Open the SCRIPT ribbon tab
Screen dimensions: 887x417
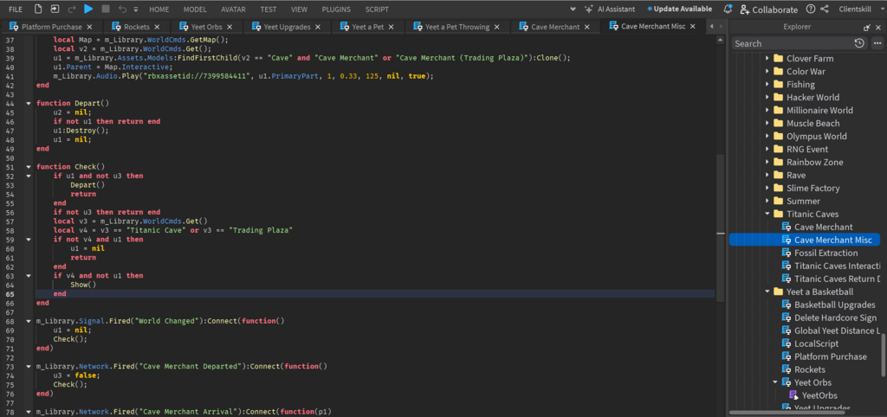[x=377, y=9]
